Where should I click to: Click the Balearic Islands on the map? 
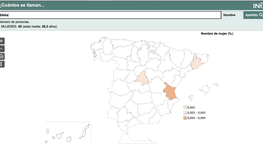(x=205, y=89)
